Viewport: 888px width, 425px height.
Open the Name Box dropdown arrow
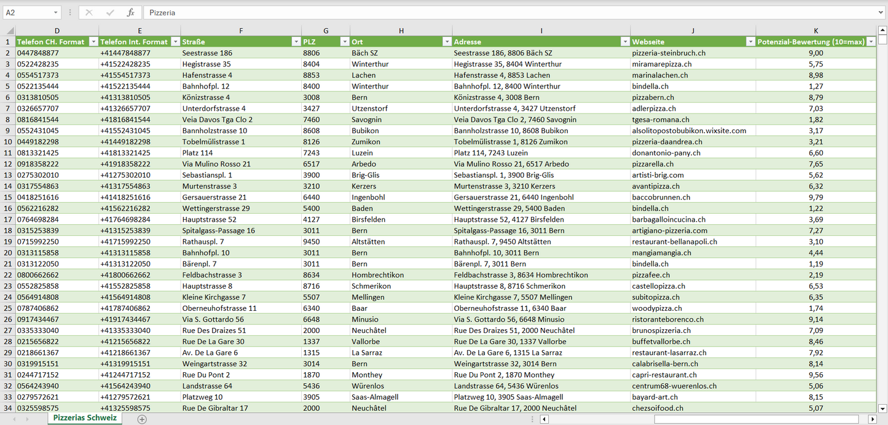click(x=55, y=12)
